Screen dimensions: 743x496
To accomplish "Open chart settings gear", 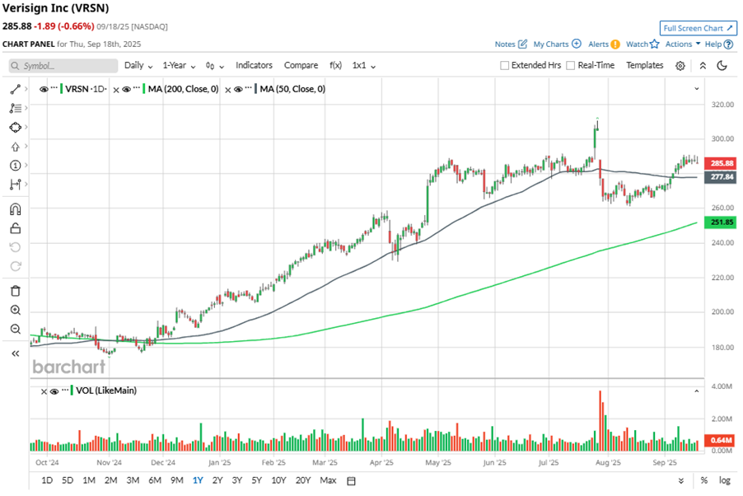I will point(680,66).
